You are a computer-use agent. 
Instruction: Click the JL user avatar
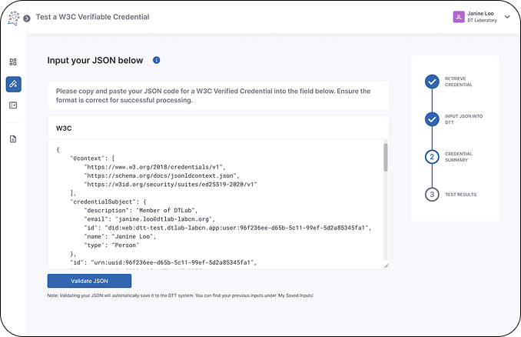pos(459,17)
